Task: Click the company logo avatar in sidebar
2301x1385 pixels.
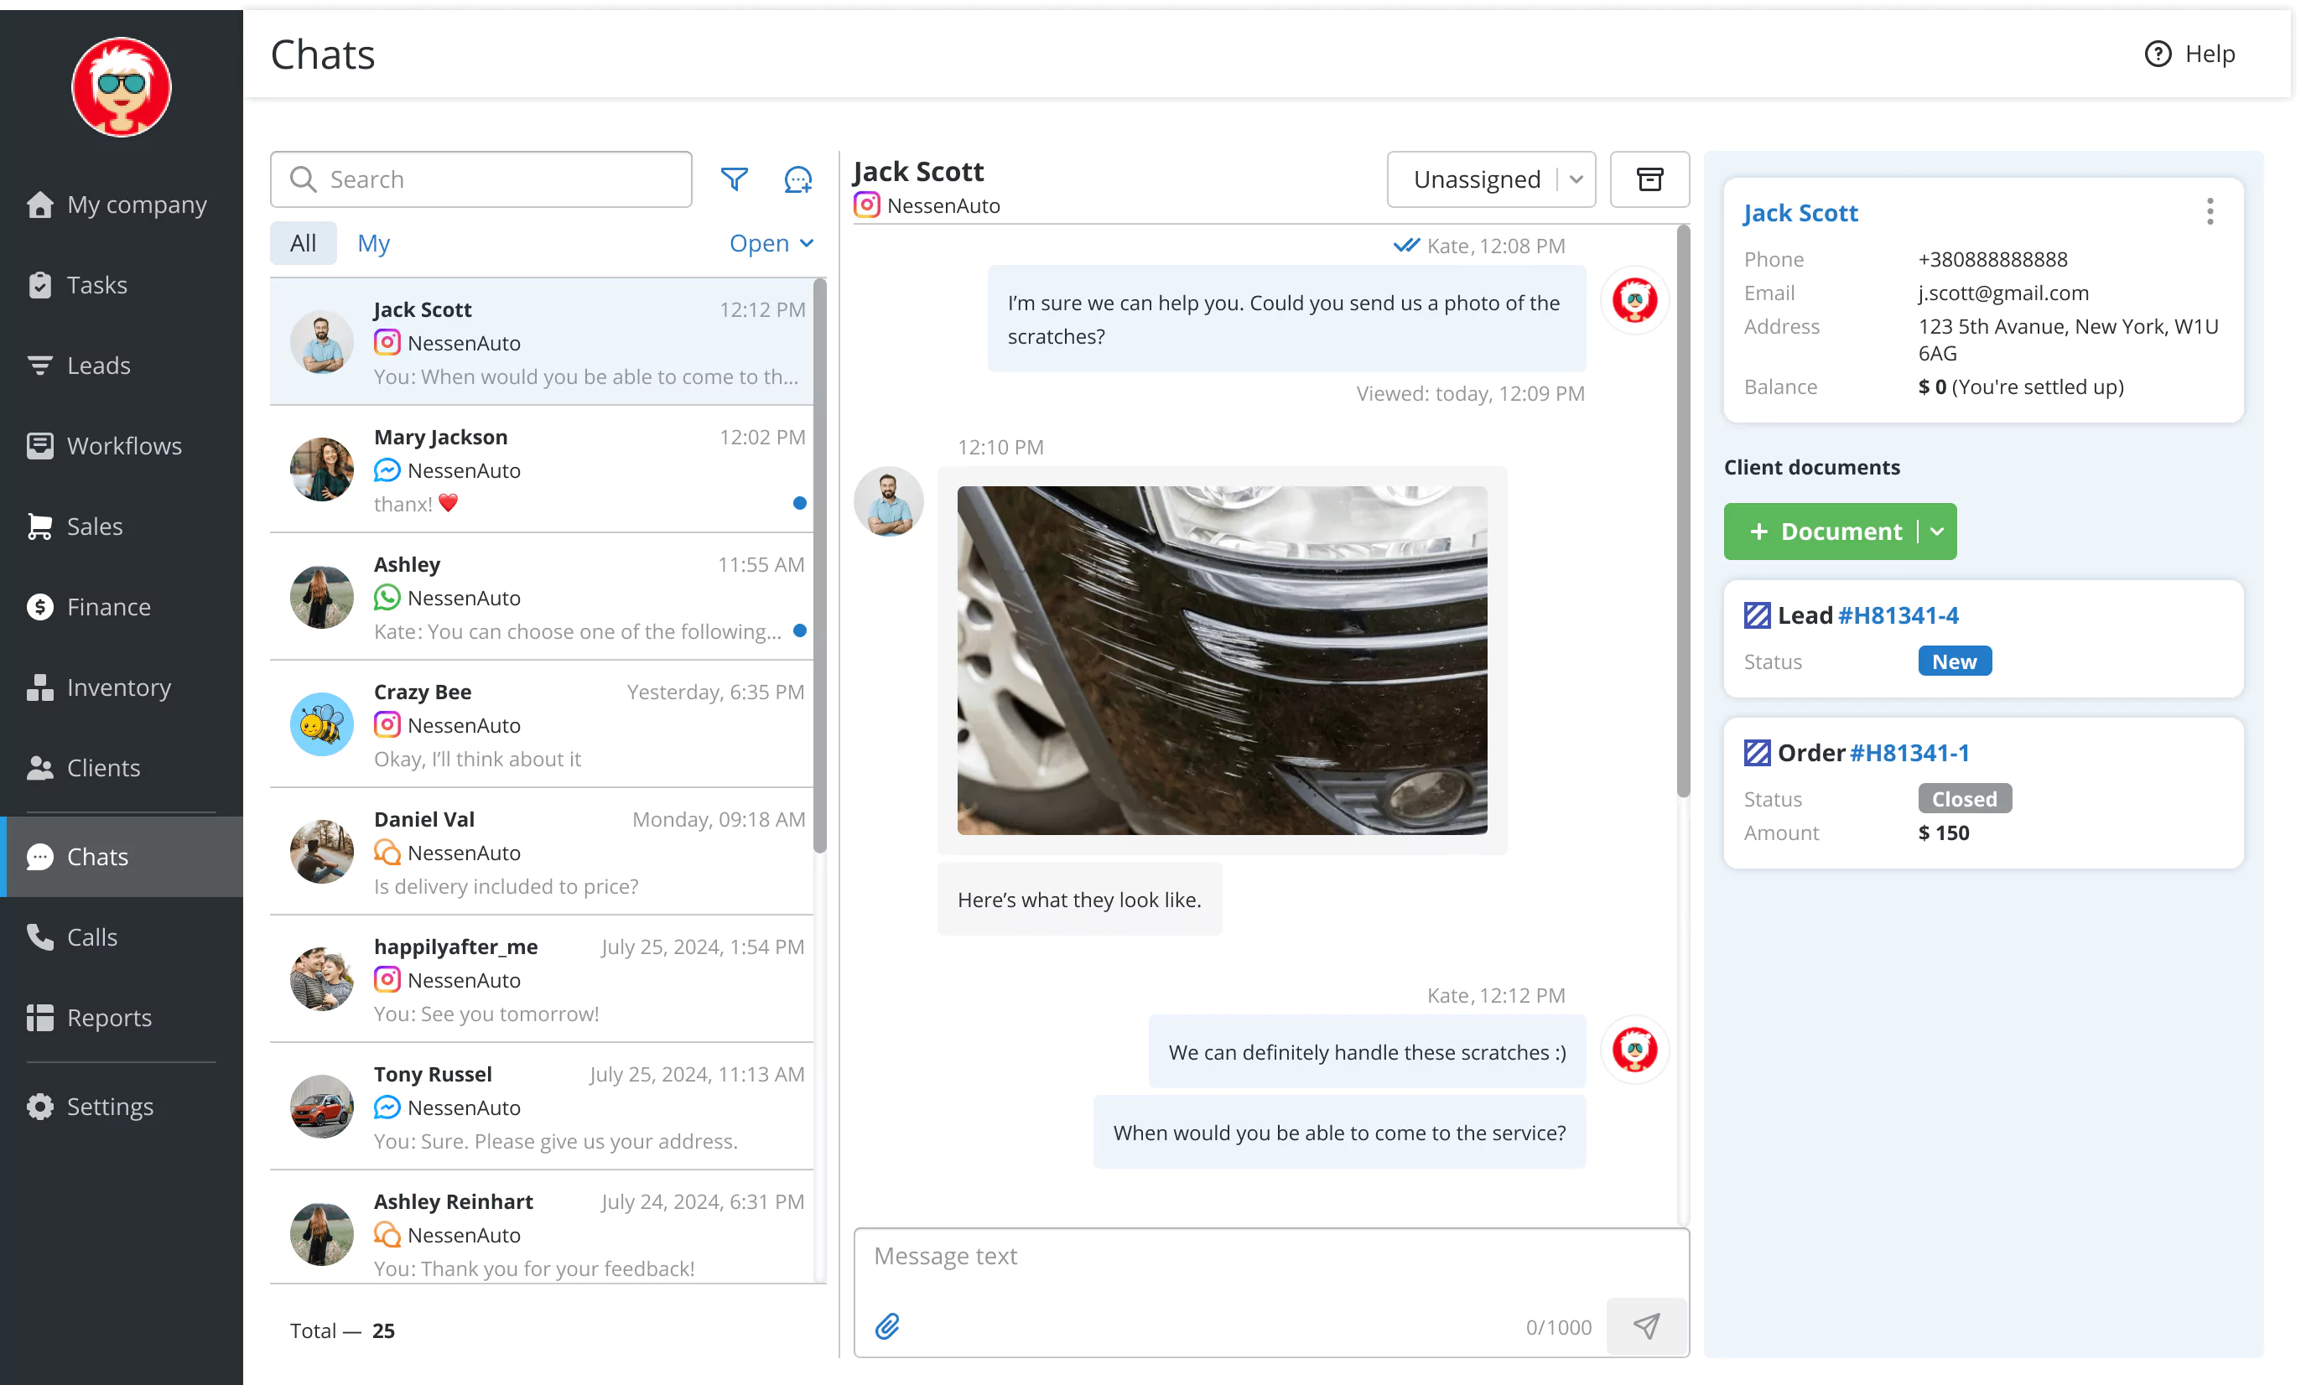Action: coord(122,87)
